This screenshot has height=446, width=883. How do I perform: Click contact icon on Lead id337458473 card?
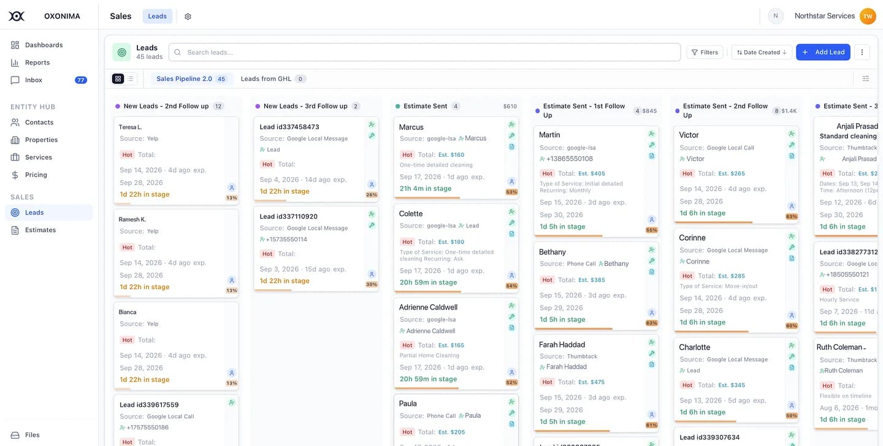click(x=372, y=125)
